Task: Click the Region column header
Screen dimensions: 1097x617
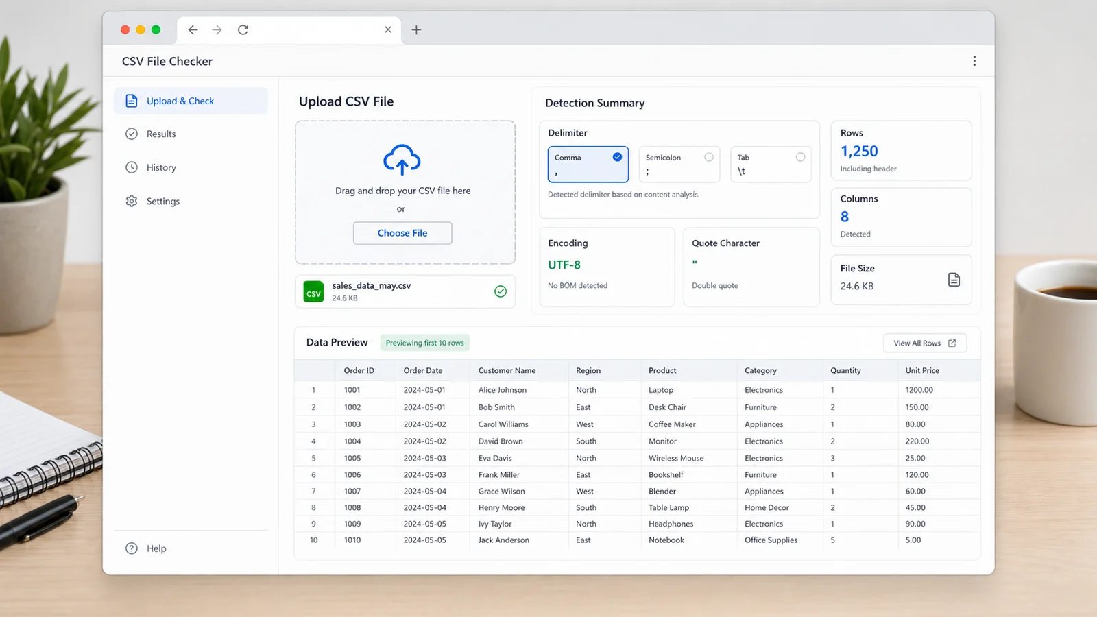Action: [588, 370]
